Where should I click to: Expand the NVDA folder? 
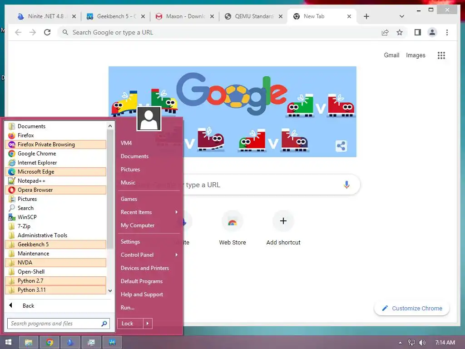tap(55, 263)
